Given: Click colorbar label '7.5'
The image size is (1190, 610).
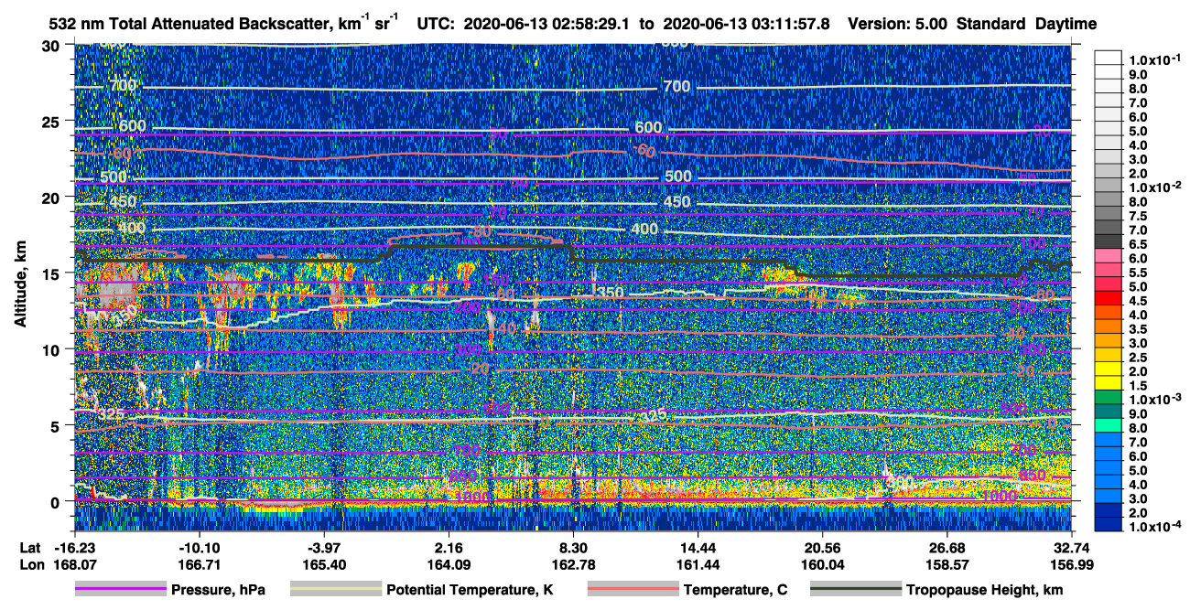Looking at the screenshot, I should click(x=1138, y=216).
